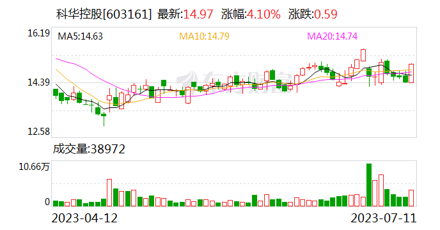Click the start date 2023-04-12

coord(84,218)
